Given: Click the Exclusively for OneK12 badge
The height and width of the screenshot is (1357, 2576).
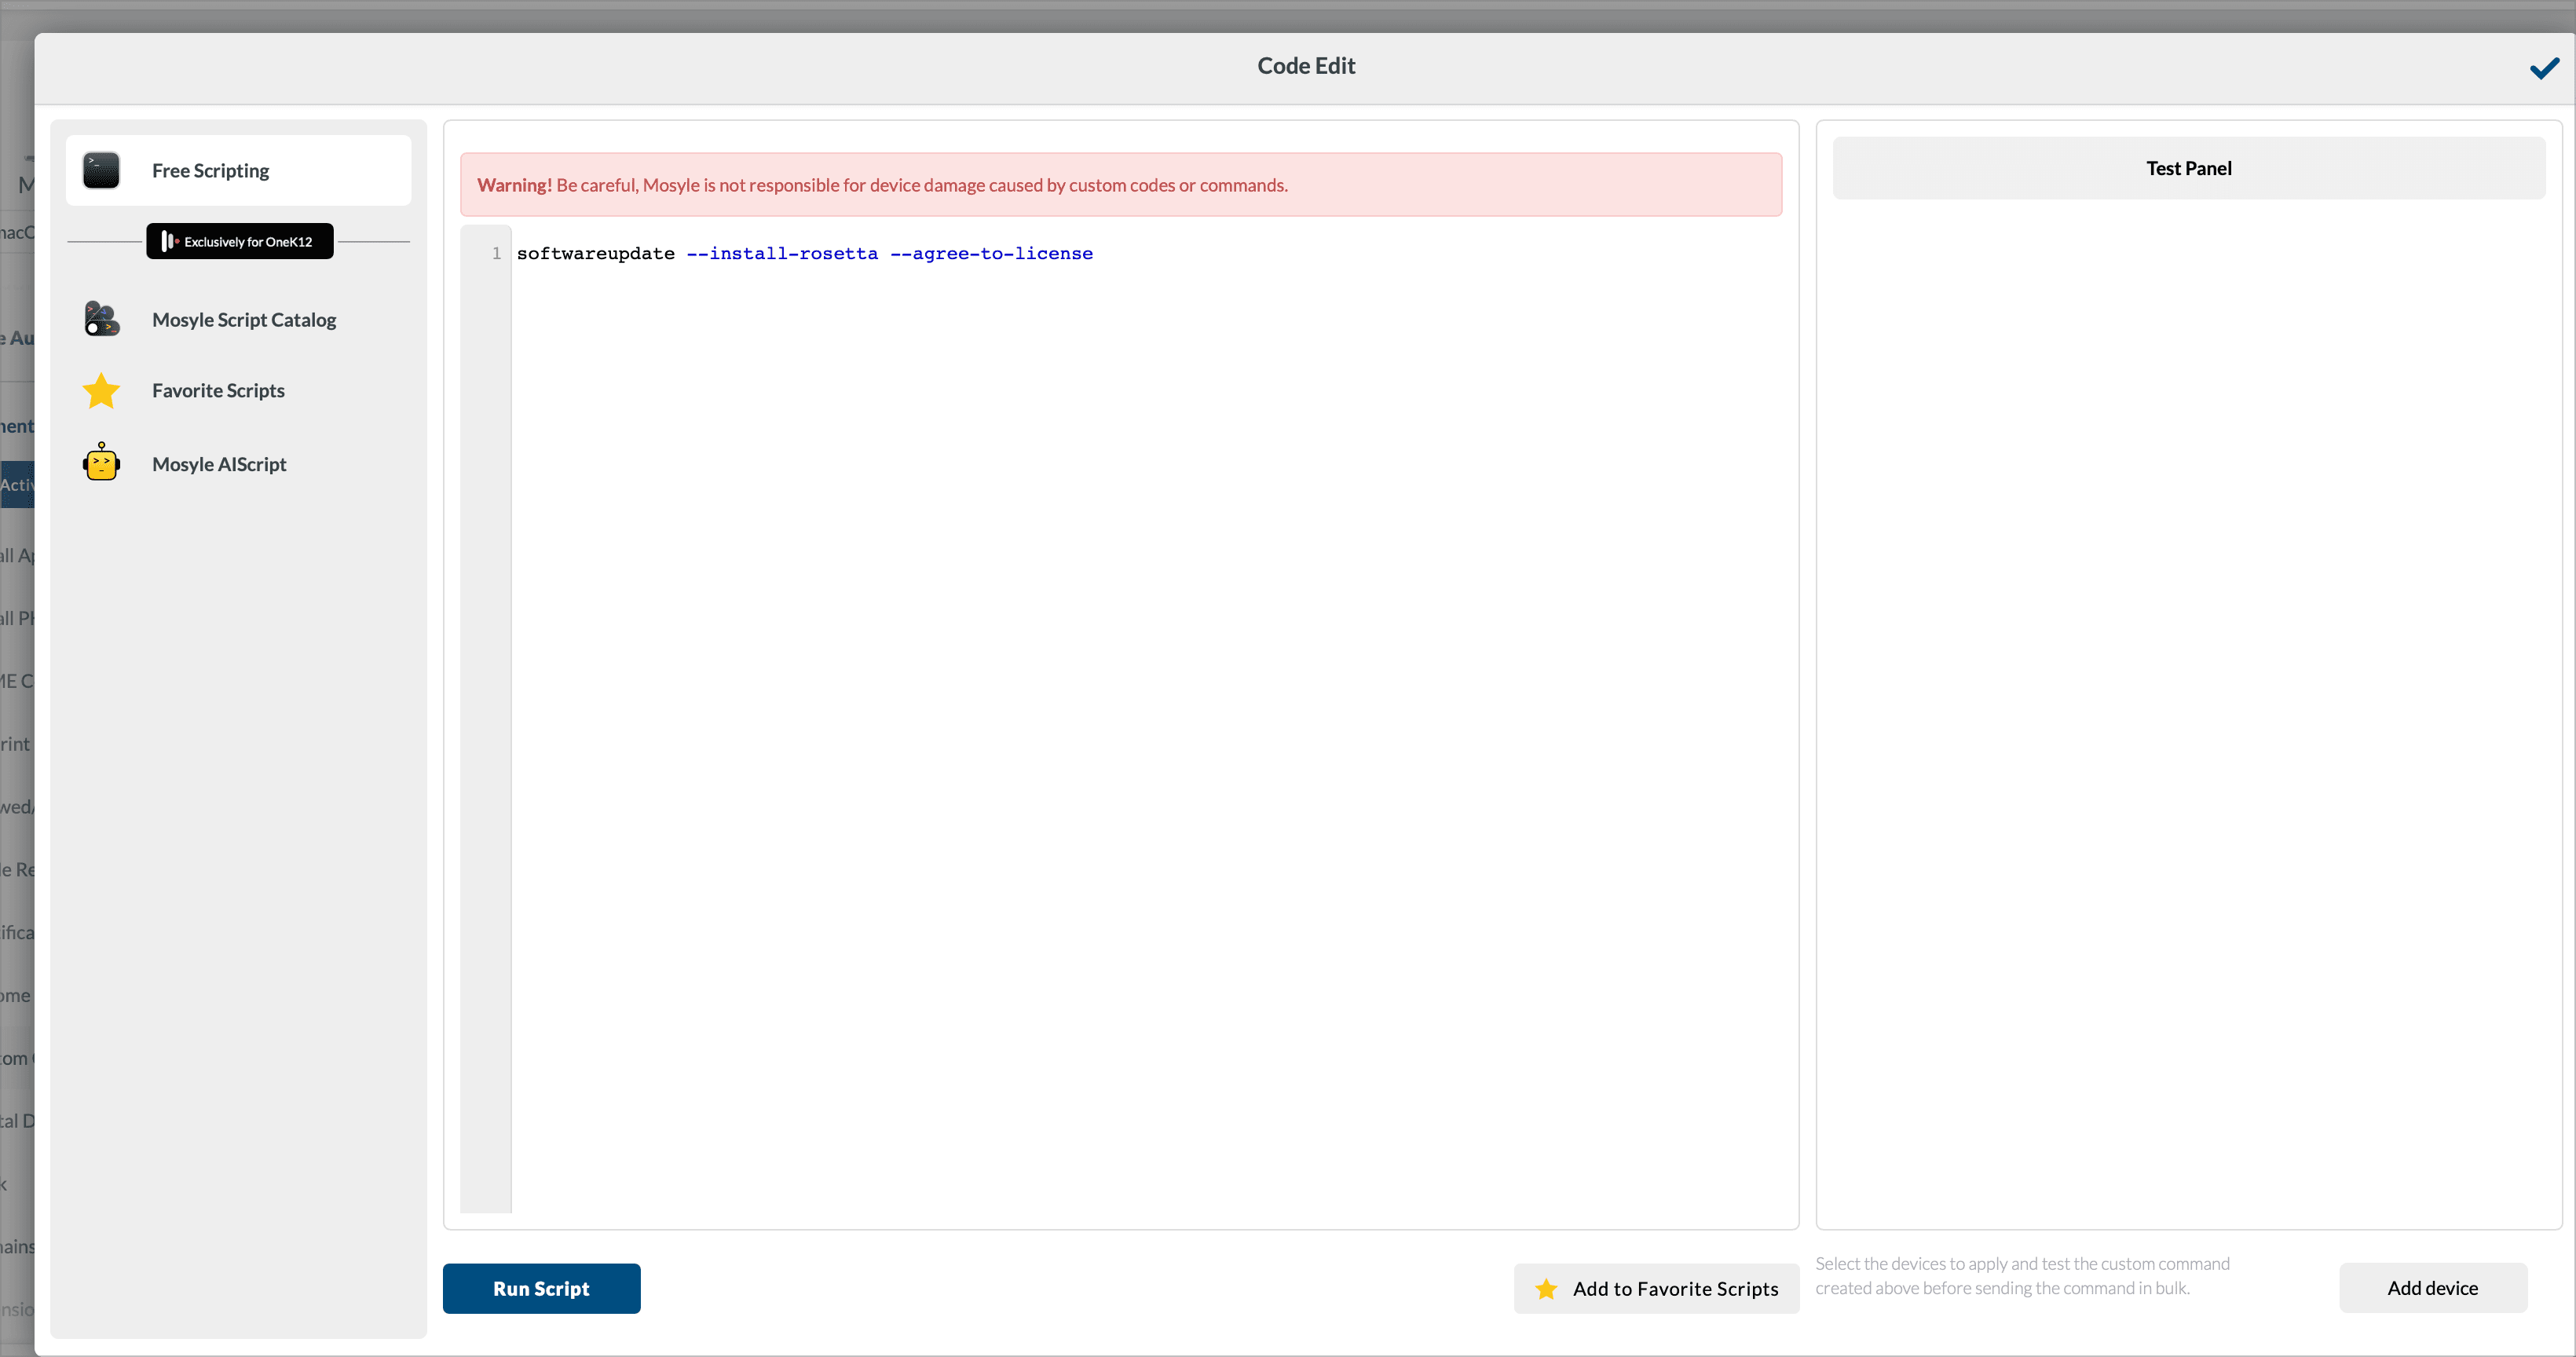Looking at the screenshot, I should [x=240, y=241].
